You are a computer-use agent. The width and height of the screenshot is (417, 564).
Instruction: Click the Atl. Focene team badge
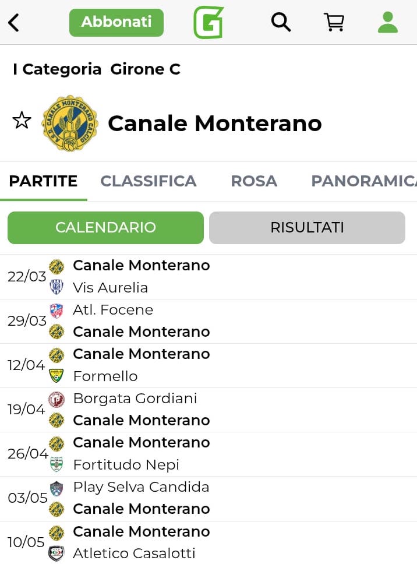click(56, 310)
